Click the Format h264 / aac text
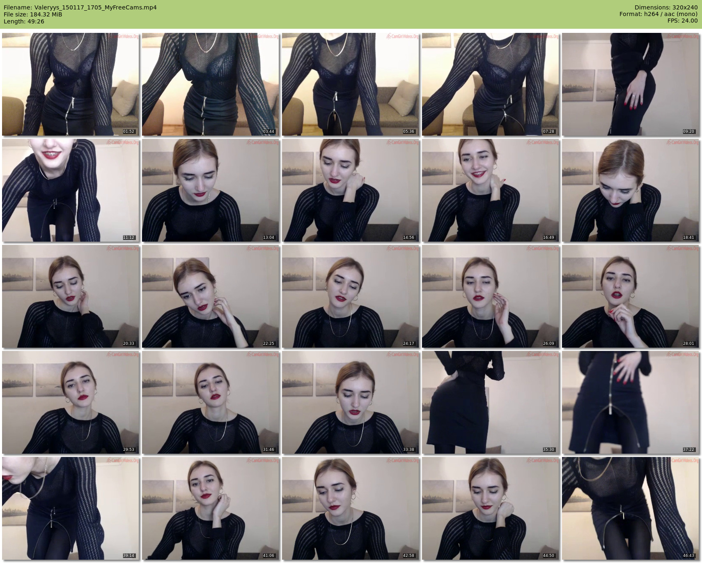 click(x=658, y=14)
